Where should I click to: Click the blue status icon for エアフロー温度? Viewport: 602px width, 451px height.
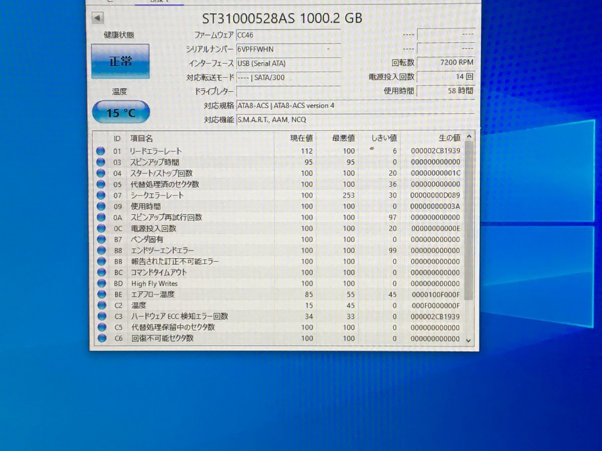pos(101,294)
